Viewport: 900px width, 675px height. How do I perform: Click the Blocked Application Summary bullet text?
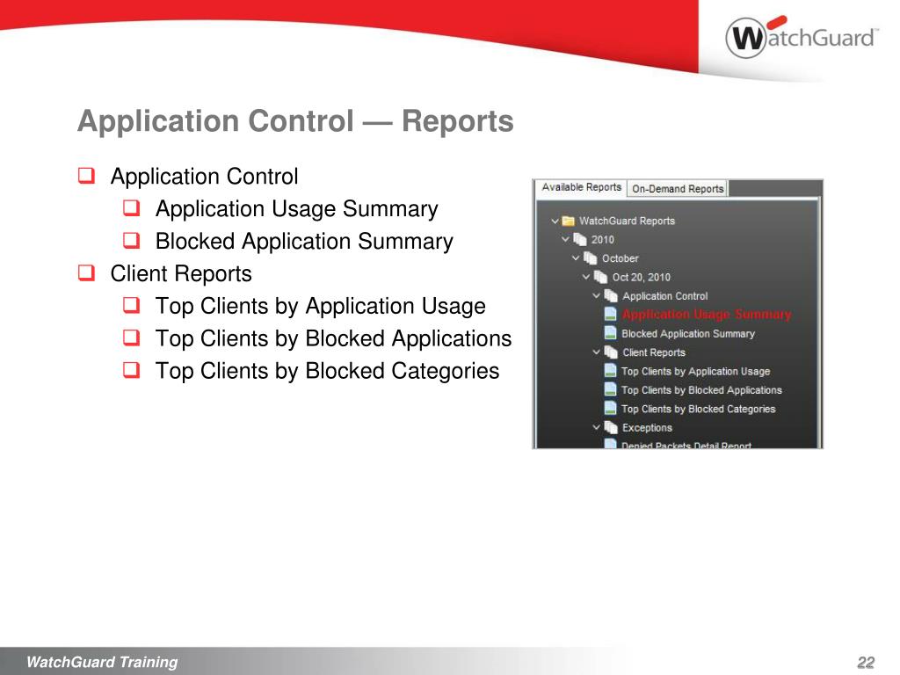(x=304, y=241)
